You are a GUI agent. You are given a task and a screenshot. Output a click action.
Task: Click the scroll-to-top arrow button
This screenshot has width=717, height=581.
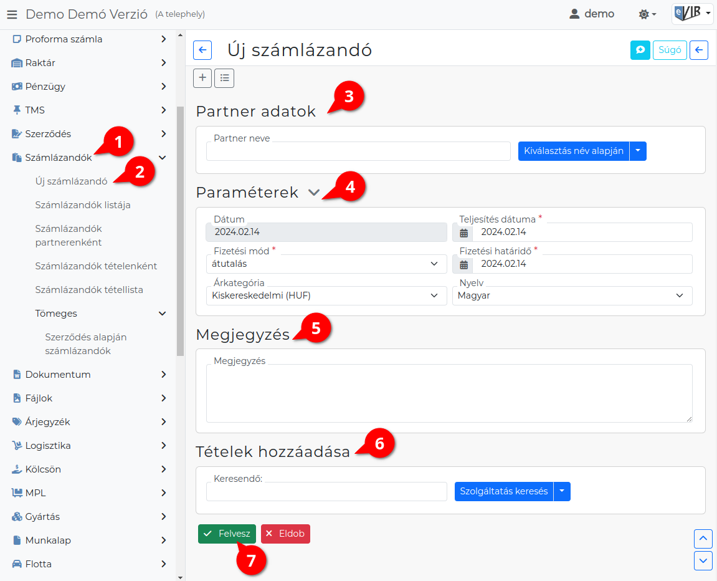pos(703,539)
